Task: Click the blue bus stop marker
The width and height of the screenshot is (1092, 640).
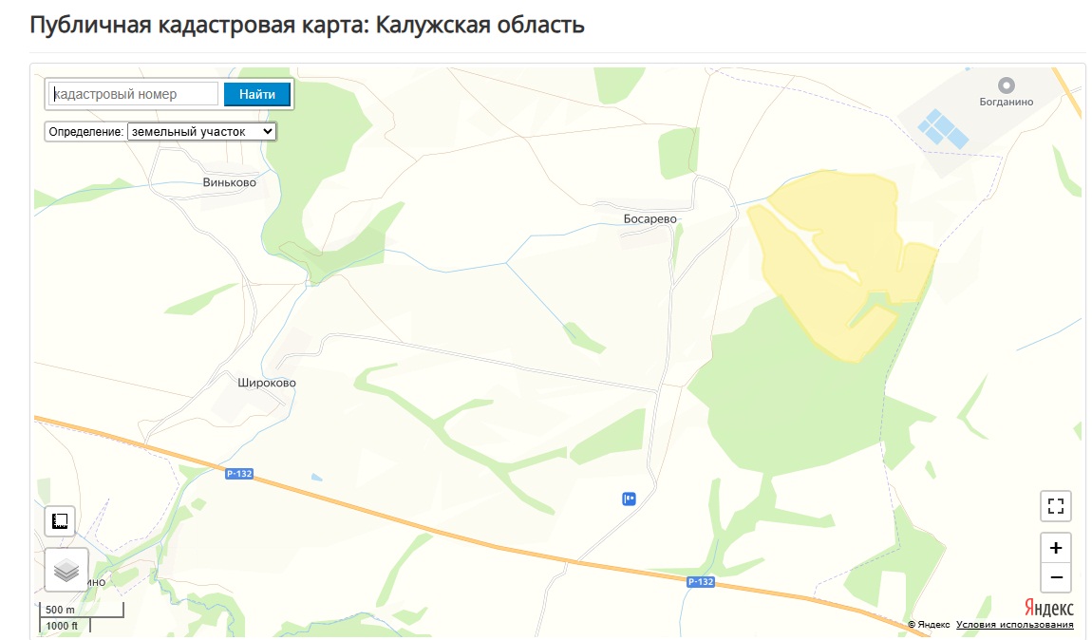Action: pyautogui.click(x=629, y=499)
